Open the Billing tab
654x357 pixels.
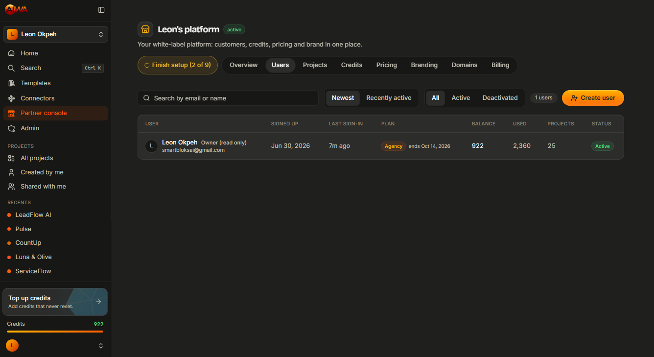(500, 65)
